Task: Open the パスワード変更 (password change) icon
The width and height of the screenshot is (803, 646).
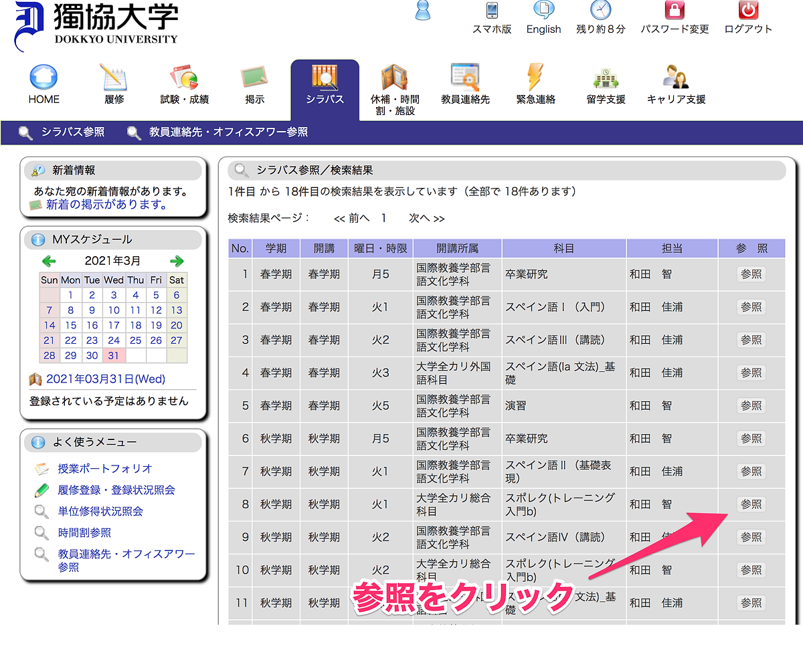Action: tap(673, 17)
